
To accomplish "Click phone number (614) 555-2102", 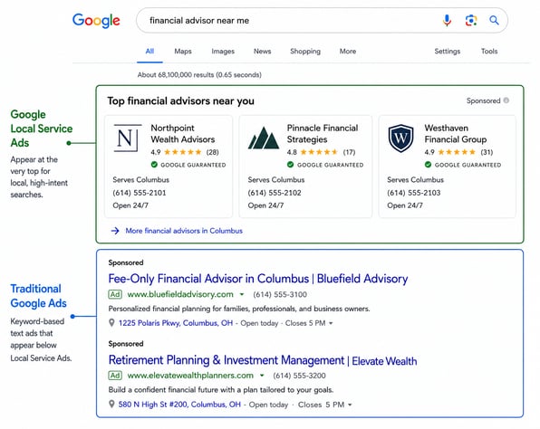I will pos(275,193).
